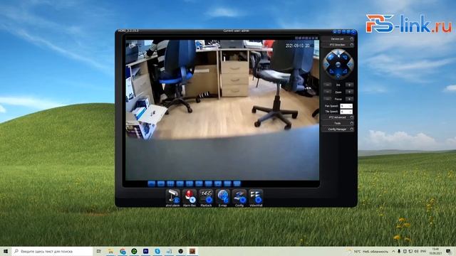456x256 pixels.
Task: Decrease Focus with the minus button
Action: point(328,99)
